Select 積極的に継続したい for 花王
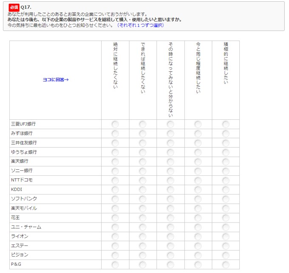The image size is (289, 273). click(x=226, y=217)
